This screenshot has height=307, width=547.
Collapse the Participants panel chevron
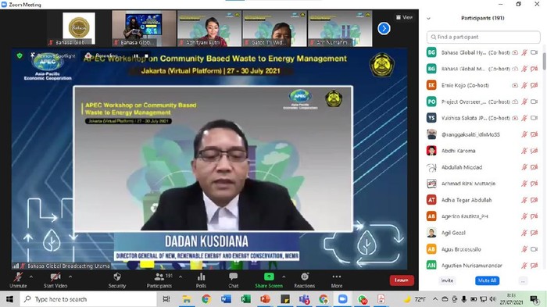coord(429,19)
